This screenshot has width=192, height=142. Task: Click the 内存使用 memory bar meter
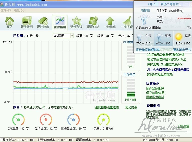coord(131,88)
